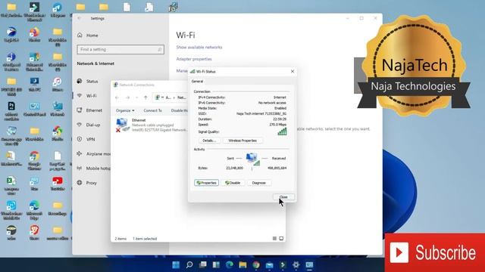Click Back arrow in Network Connections
Viewport: 485px width, 272px height.
(x=117, y=97)
